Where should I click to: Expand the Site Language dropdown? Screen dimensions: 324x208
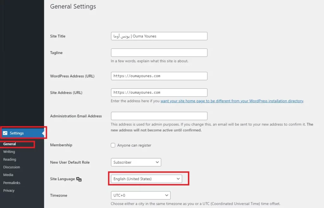pyautogui.click(x=146, y=179)
